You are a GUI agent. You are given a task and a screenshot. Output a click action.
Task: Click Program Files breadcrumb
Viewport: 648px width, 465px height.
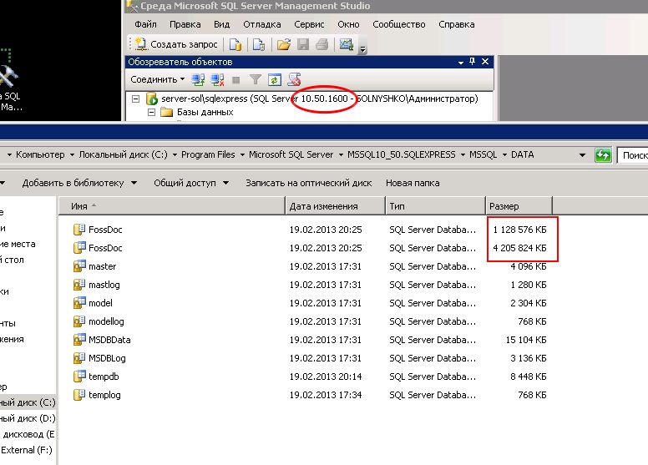[208, 154]
